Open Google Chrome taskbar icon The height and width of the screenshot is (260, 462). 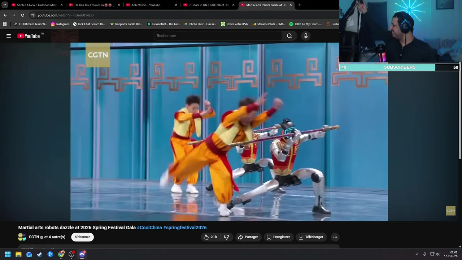coord(61,254)
